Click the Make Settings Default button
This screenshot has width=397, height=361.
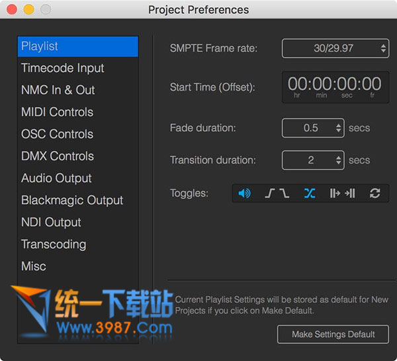(333, 334)
